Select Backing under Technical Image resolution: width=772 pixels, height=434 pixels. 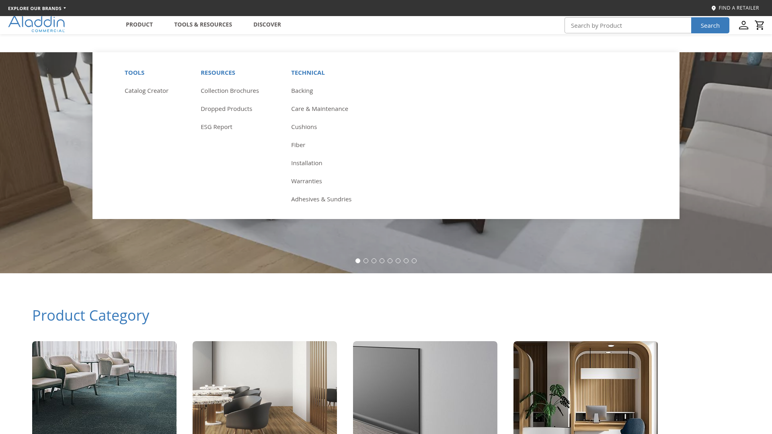point(302,91)
